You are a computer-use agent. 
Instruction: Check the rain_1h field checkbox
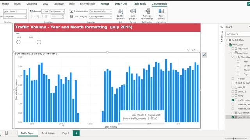tap(233, 87)
